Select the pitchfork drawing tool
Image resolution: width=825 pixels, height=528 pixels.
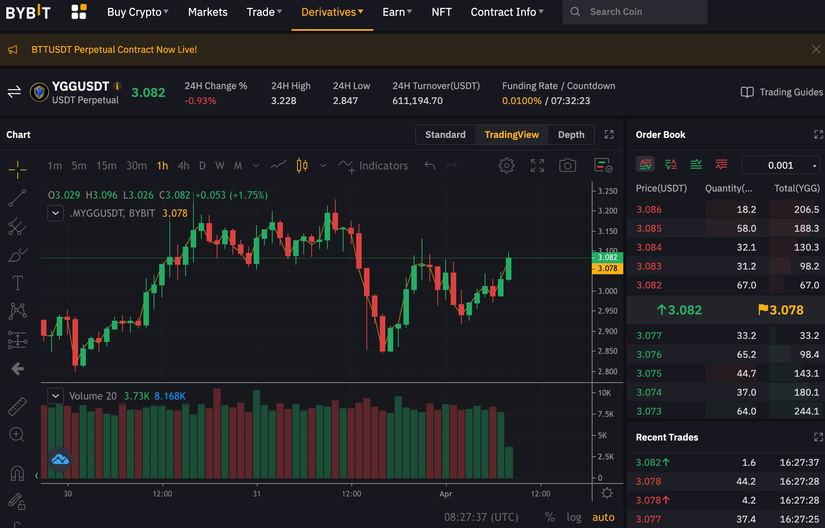[x=17, y=226]
